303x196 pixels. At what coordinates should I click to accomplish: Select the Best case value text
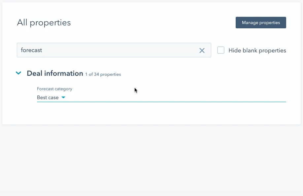coord(48,98)
